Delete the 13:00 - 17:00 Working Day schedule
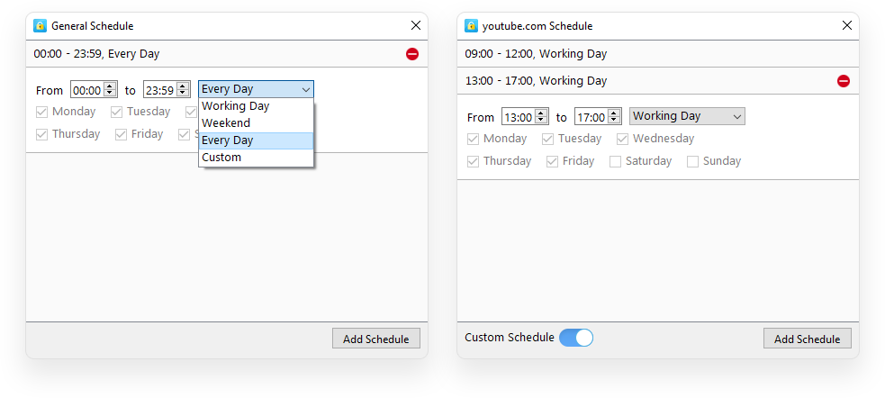Viewport: 885px width, 398px height. (844, 81)
